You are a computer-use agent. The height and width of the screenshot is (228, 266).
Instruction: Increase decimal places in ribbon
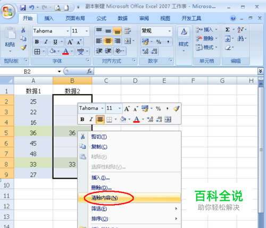coord(145,52)
